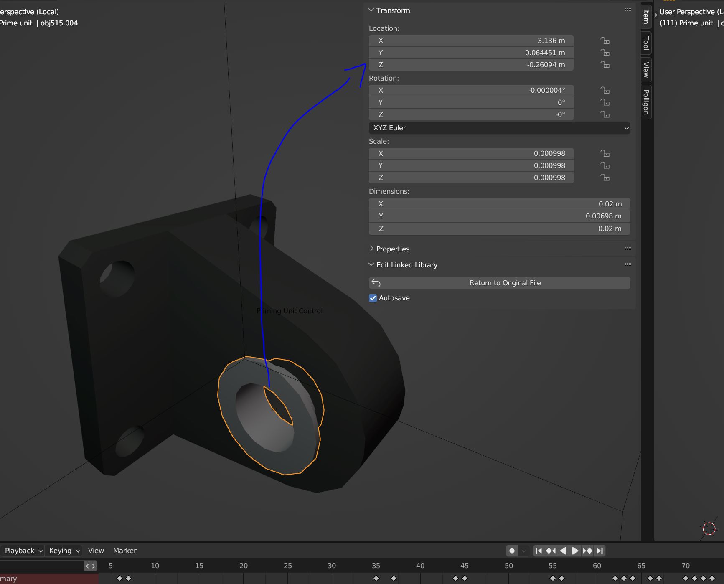Click the Return arrow icon on button
This screenshot has width=724, height=584.
(376, 283)
